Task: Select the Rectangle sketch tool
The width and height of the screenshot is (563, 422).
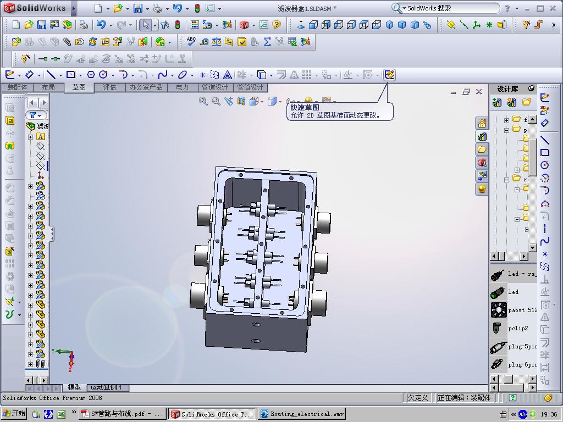Action: pos(71,75)
